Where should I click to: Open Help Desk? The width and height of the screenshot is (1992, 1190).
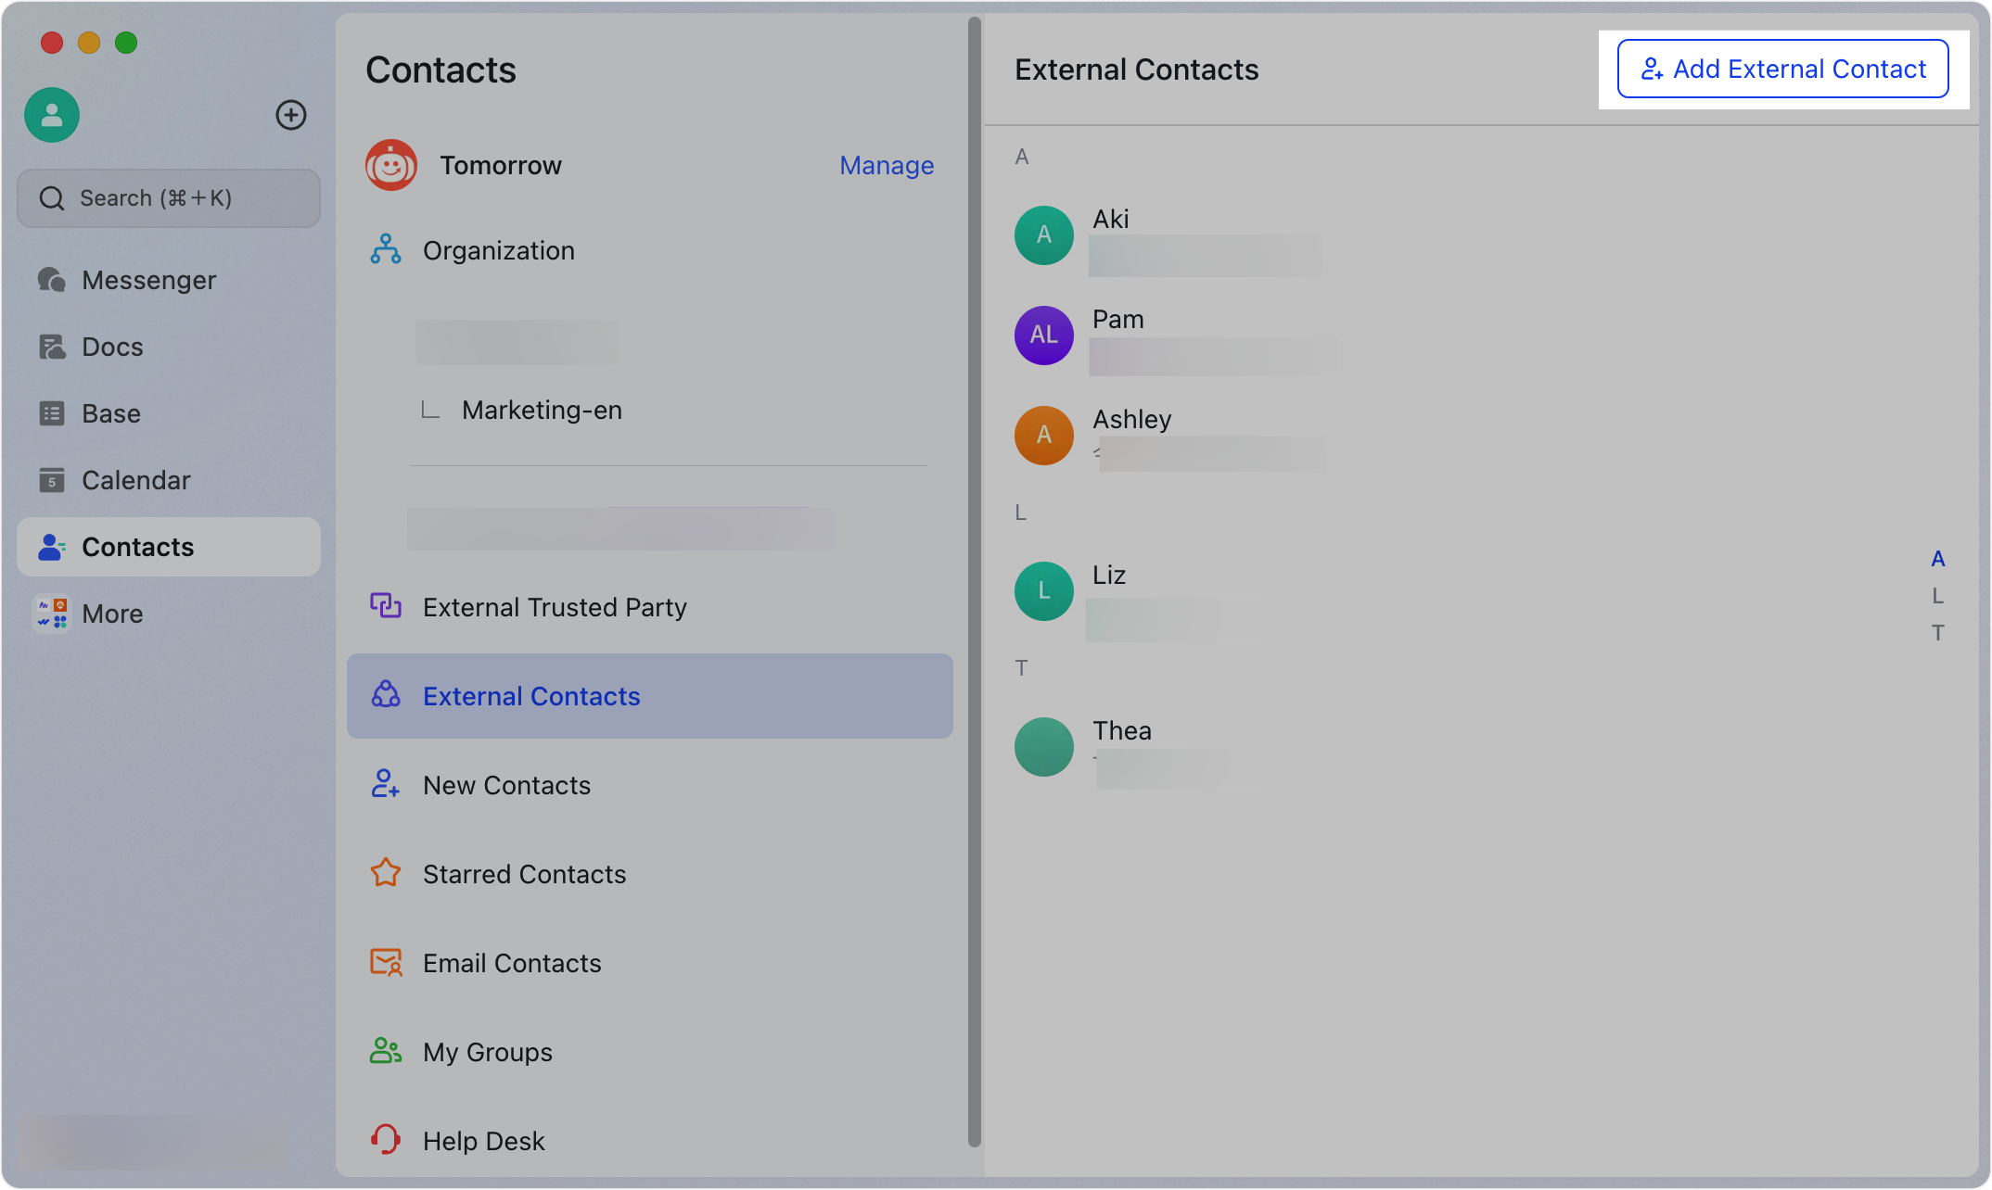483,1140
